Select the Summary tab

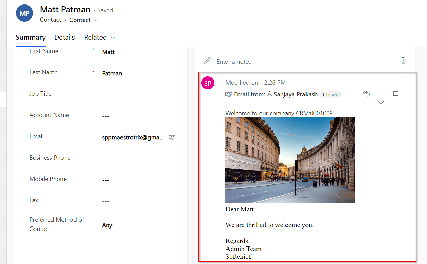coord(30,37)
